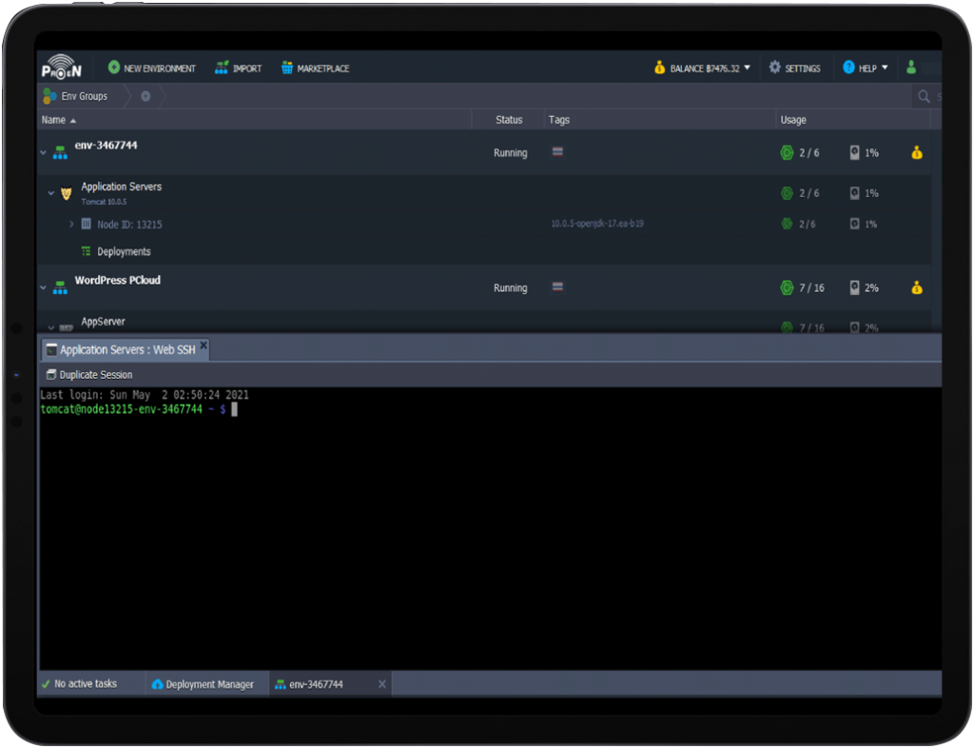The image size is (974, 748).
Task: Create a New Environment
Action: coord(151,69)
